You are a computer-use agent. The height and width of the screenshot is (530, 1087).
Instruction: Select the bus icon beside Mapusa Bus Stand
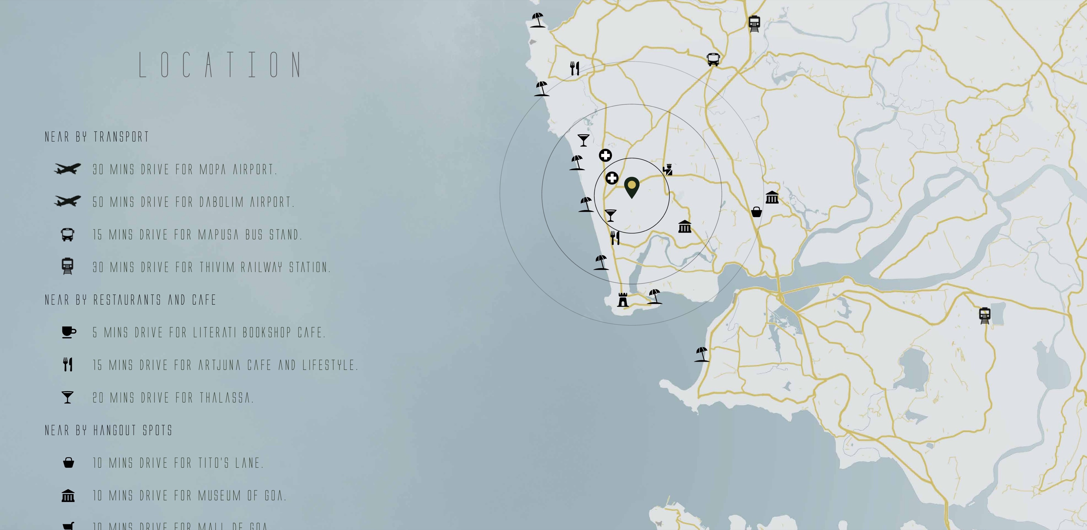(x=68, y=235)
